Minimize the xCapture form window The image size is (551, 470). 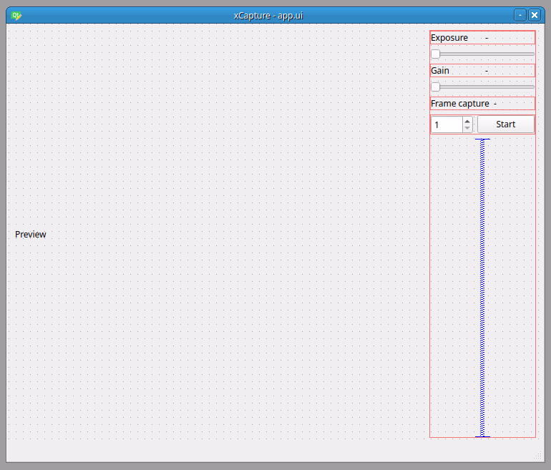coord(520,15)
